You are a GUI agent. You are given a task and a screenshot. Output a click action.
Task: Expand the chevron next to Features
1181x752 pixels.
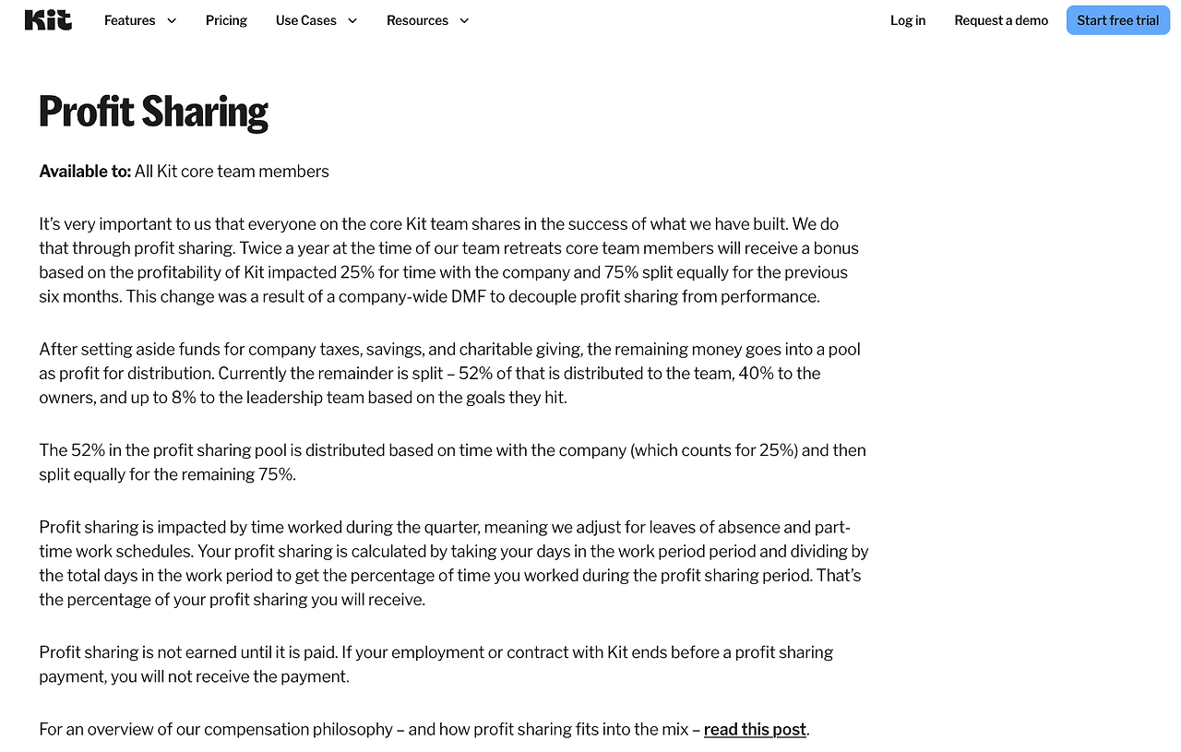click(x=172, y=20)
